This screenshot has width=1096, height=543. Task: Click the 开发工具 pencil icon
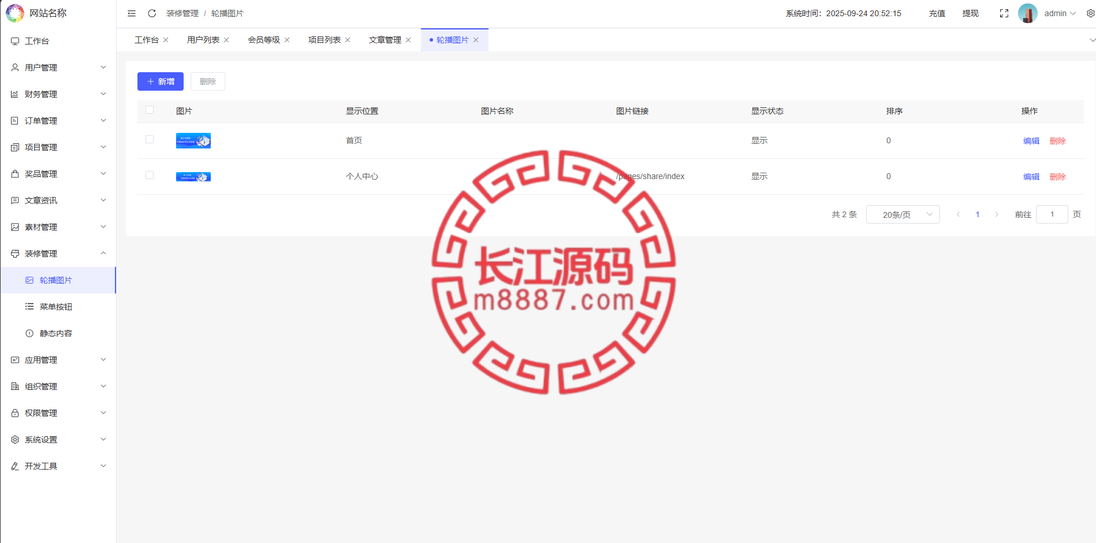click(15, 466)
